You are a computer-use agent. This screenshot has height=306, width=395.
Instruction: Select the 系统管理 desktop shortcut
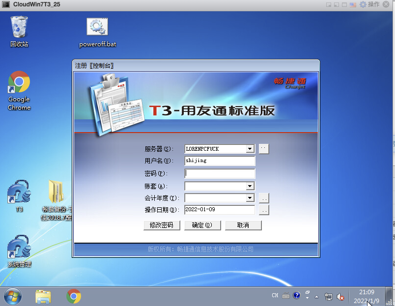tap(19, 251)
